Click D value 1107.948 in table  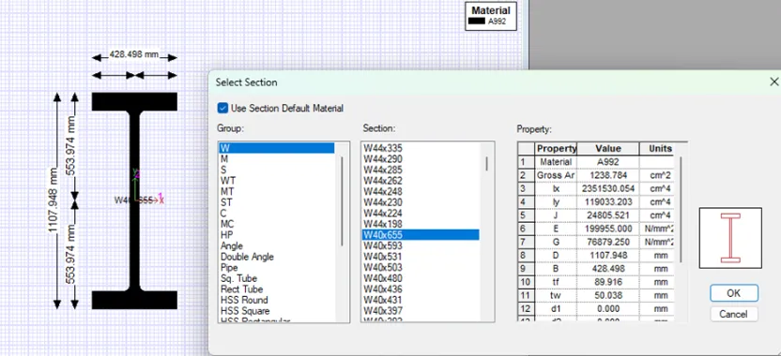(607, 256)
